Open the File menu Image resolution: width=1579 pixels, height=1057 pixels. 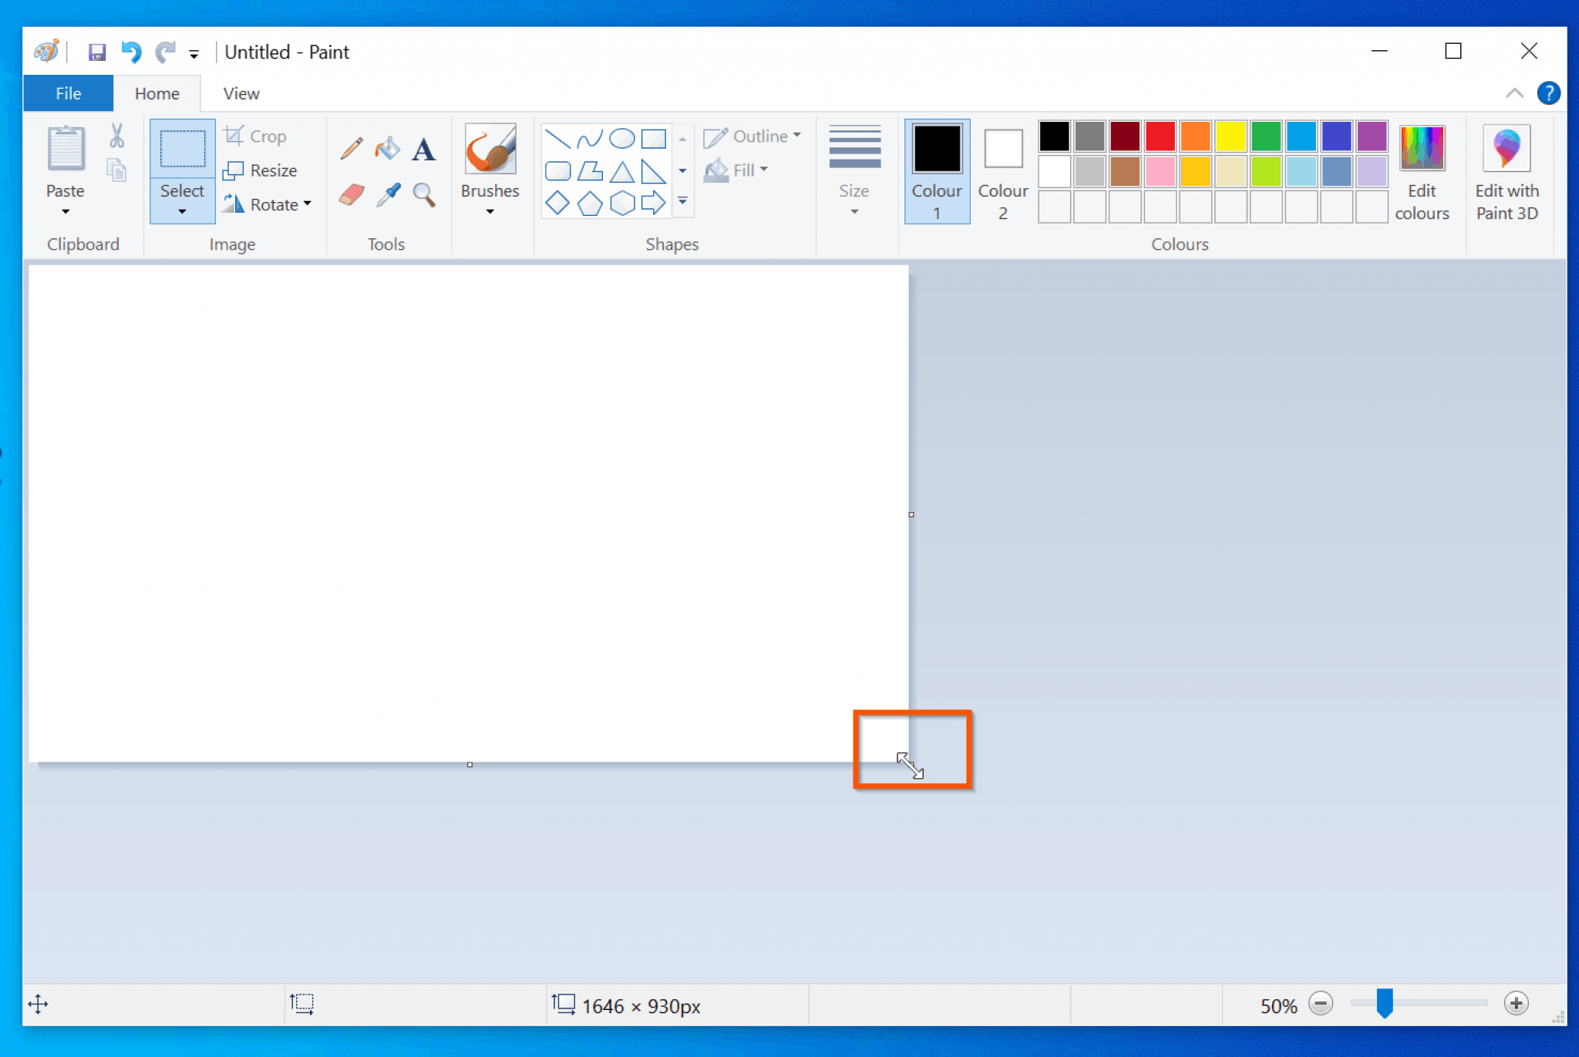(x=68, y=93)
